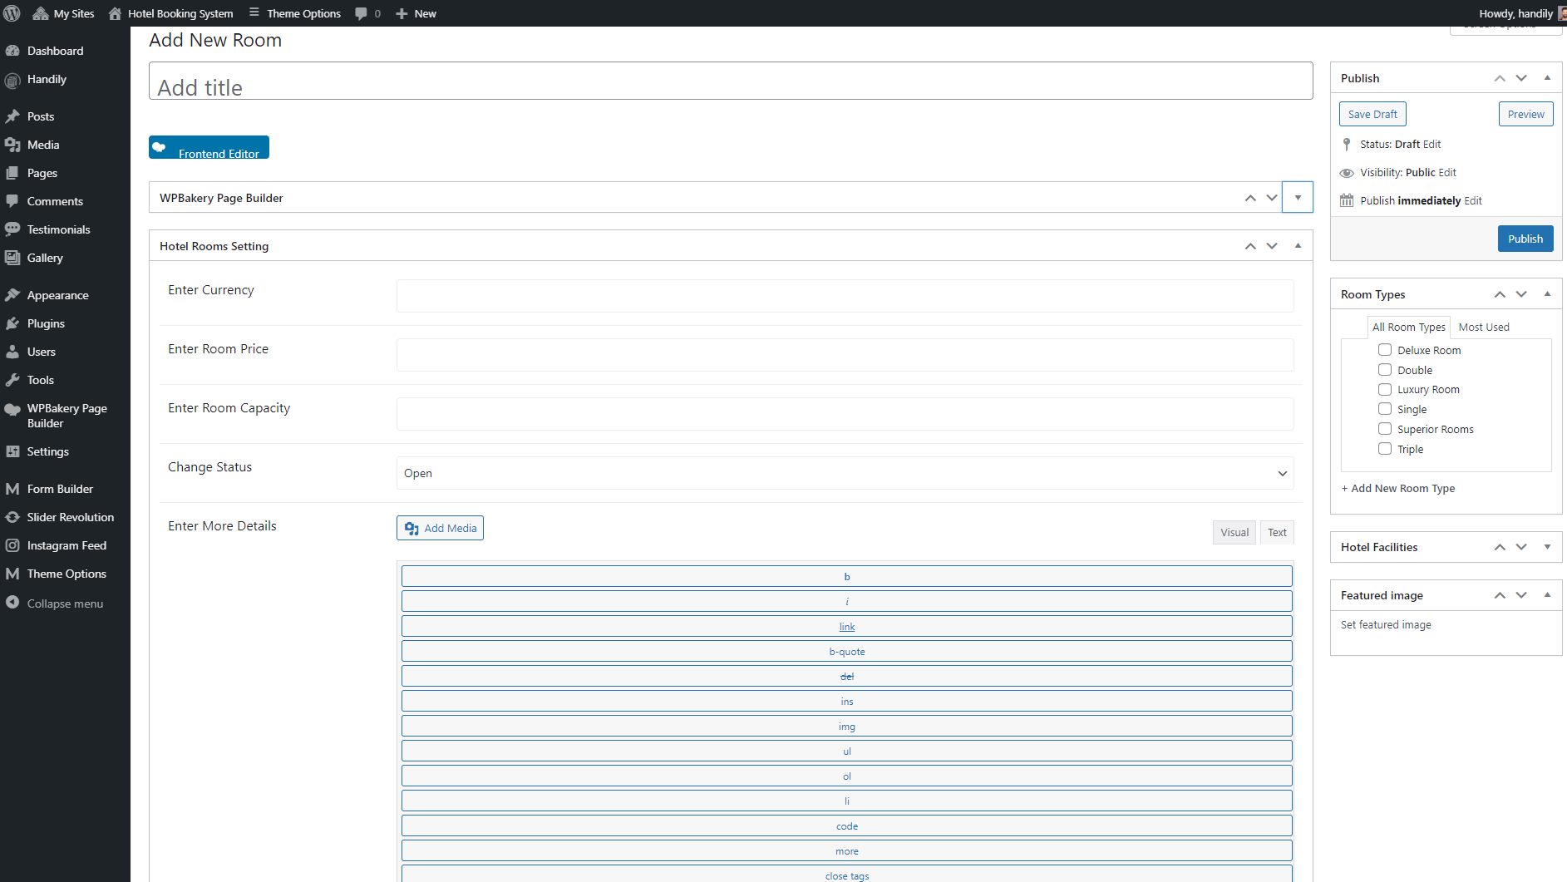1567x882 pixels.
Task: Tick the Luxury Room checkbox
Action: [x=1385, y=389]
